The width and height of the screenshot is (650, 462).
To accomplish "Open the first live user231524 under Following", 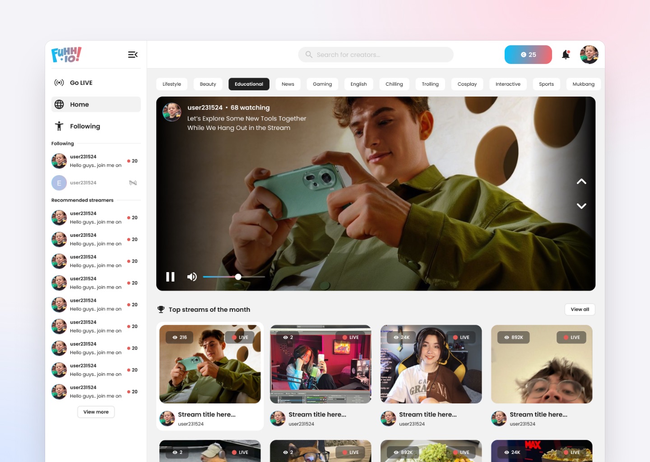I will 96,161.
